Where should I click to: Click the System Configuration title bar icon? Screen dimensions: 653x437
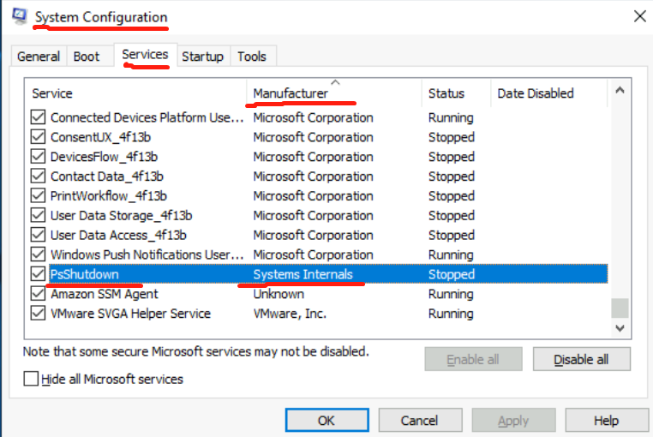(x=19, y=16)
